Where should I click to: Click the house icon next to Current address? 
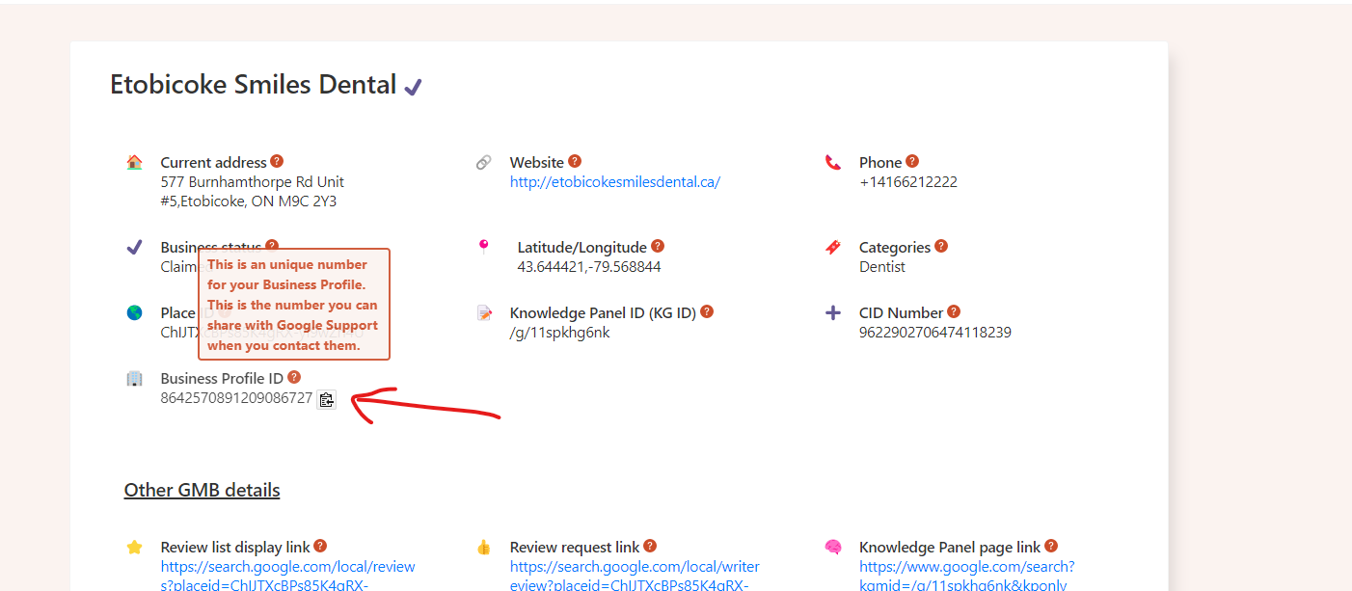pyautogui.click(x=134, y=161)
